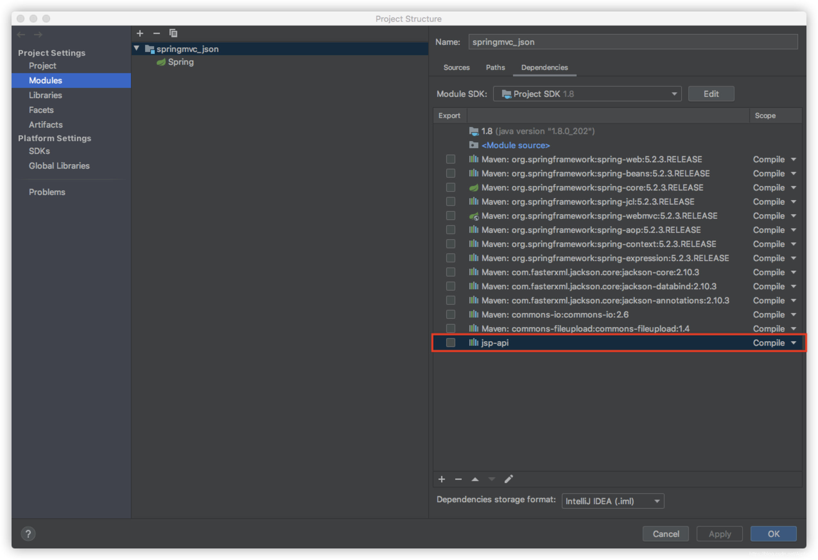The height and width of the screenshot is (560, 818).
Task: Check Export for jackson-databind:2.10.3
Action: click(x=450, y=286)
